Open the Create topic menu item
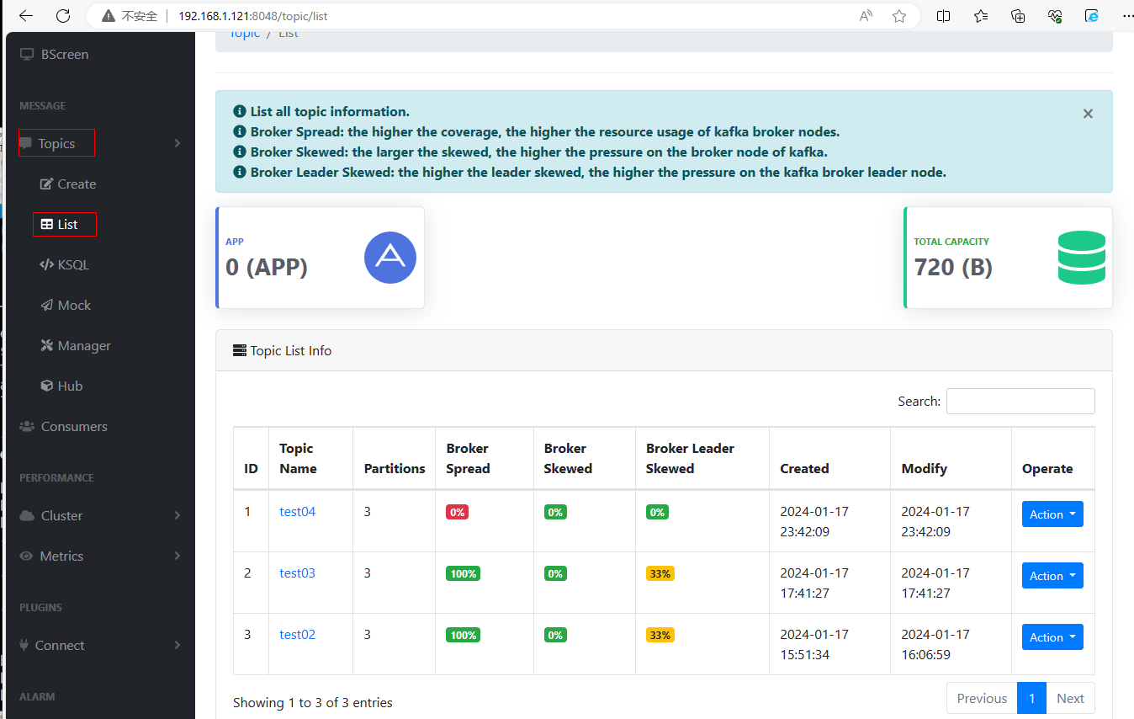The width and height of the screenshot is (1134, 719). [x=76, y=184]
